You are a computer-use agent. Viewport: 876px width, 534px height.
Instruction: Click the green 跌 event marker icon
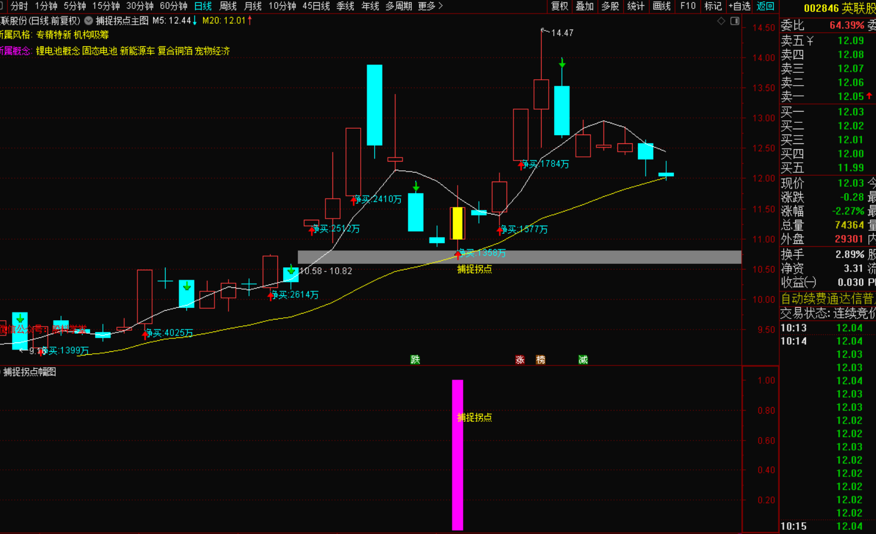[x=415, y=360]
